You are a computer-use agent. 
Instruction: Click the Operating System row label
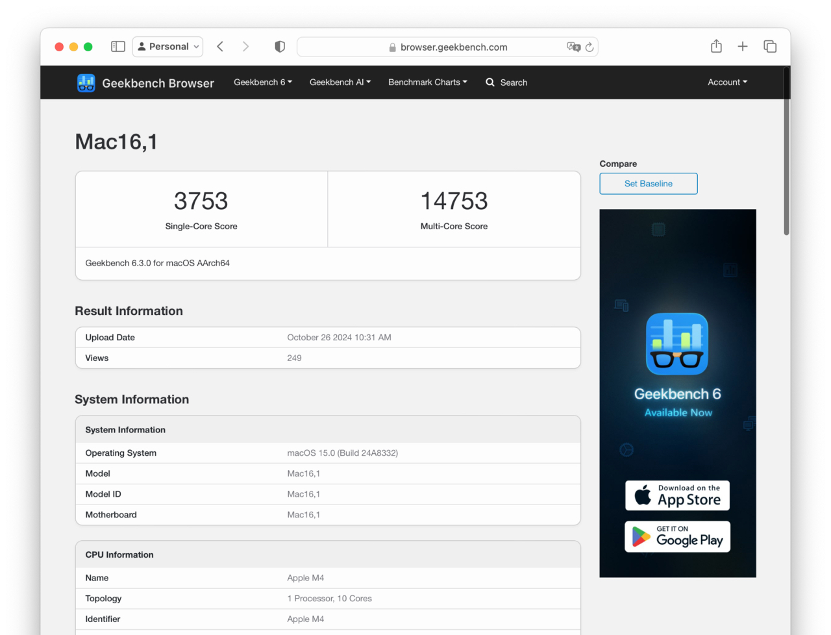121,453
